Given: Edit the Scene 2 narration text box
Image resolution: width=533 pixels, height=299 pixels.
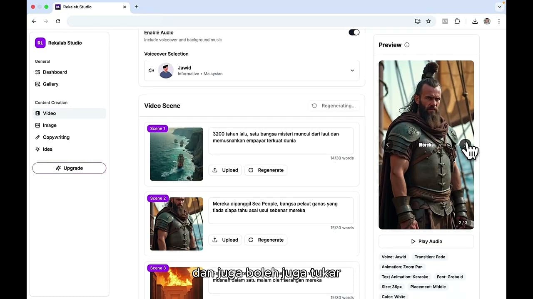Looking at the screenshot, I should [x=281, y=211].
